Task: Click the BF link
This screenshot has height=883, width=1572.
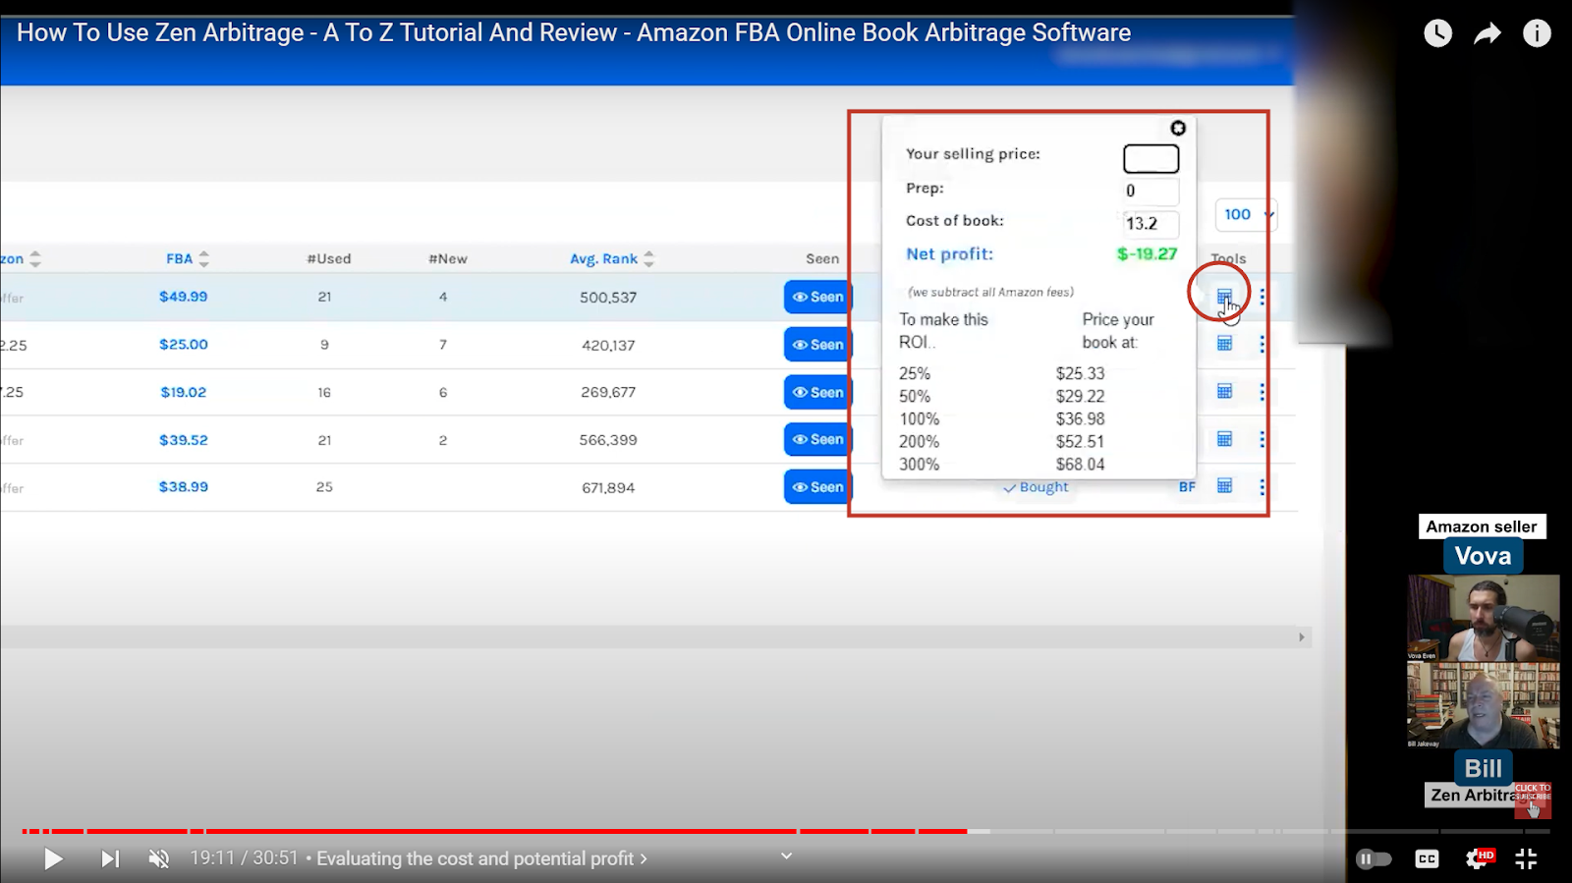Action: pos(1187,487)
